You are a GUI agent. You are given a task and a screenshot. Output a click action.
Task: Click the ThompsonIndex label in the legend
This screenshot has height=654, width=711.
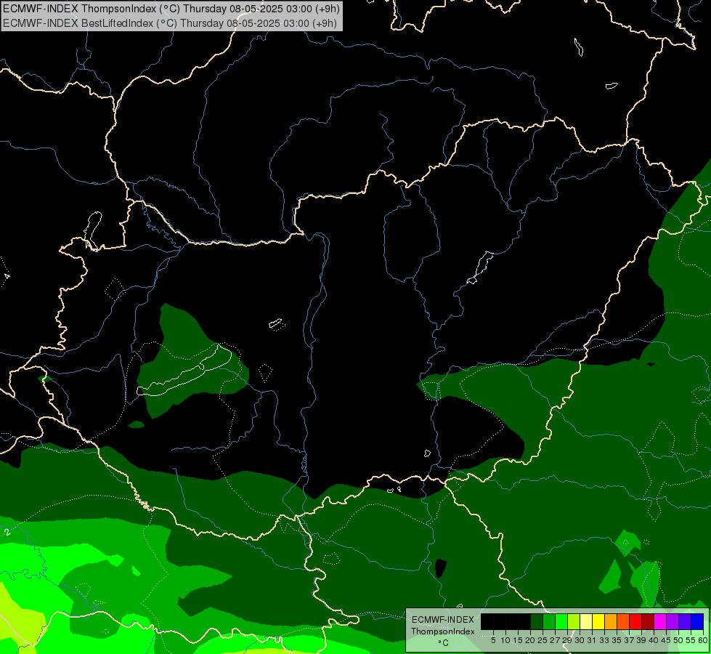442,631
